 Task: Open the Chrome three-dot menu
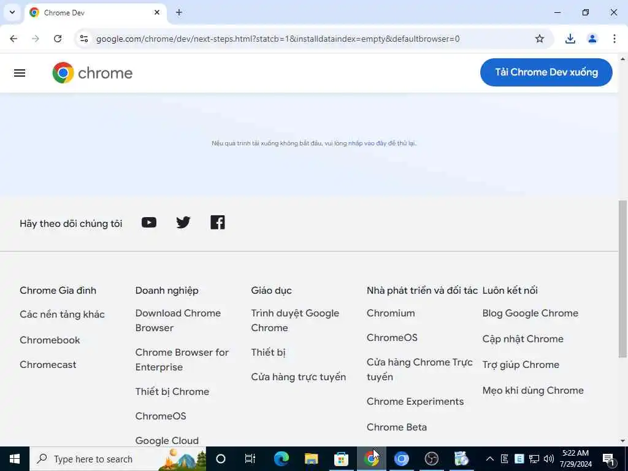(614, 39)
